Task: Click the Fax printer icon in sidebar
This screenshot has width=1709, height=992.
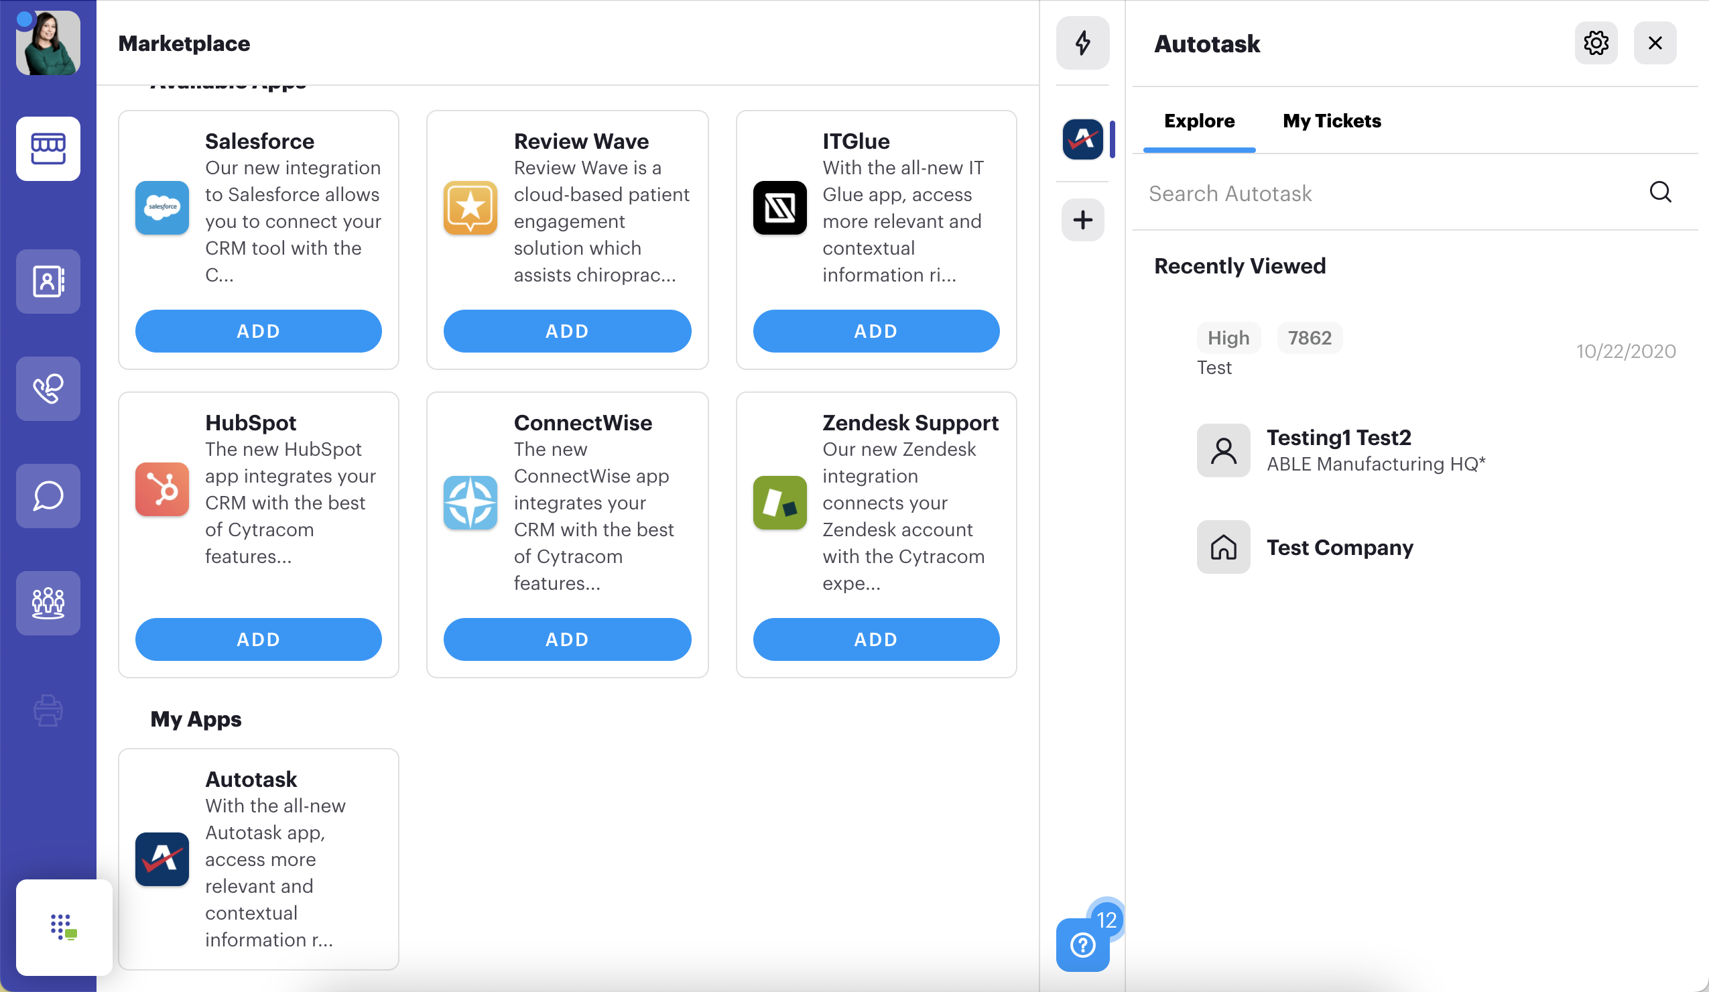Action: (x=48, y=710)
